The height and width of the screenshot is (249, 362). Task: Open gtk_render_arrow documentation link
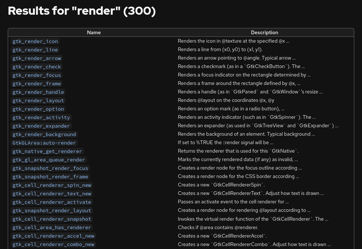click(37, 58)
